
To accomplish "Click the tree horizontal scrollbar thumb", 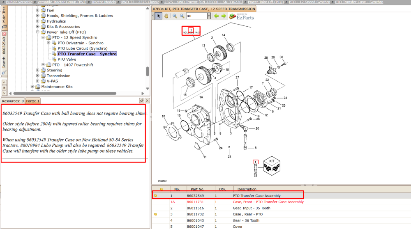I will tap(65, 94).
